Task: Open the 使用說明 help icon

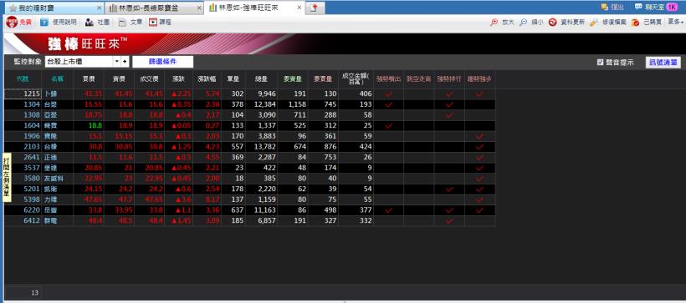Action: [44, 23]
